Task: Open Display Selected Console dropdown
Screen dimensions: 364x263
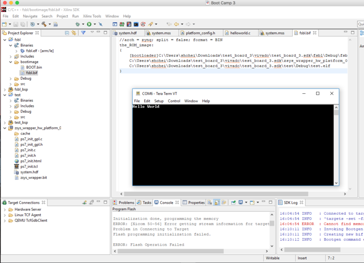Action: click(246, 202)
